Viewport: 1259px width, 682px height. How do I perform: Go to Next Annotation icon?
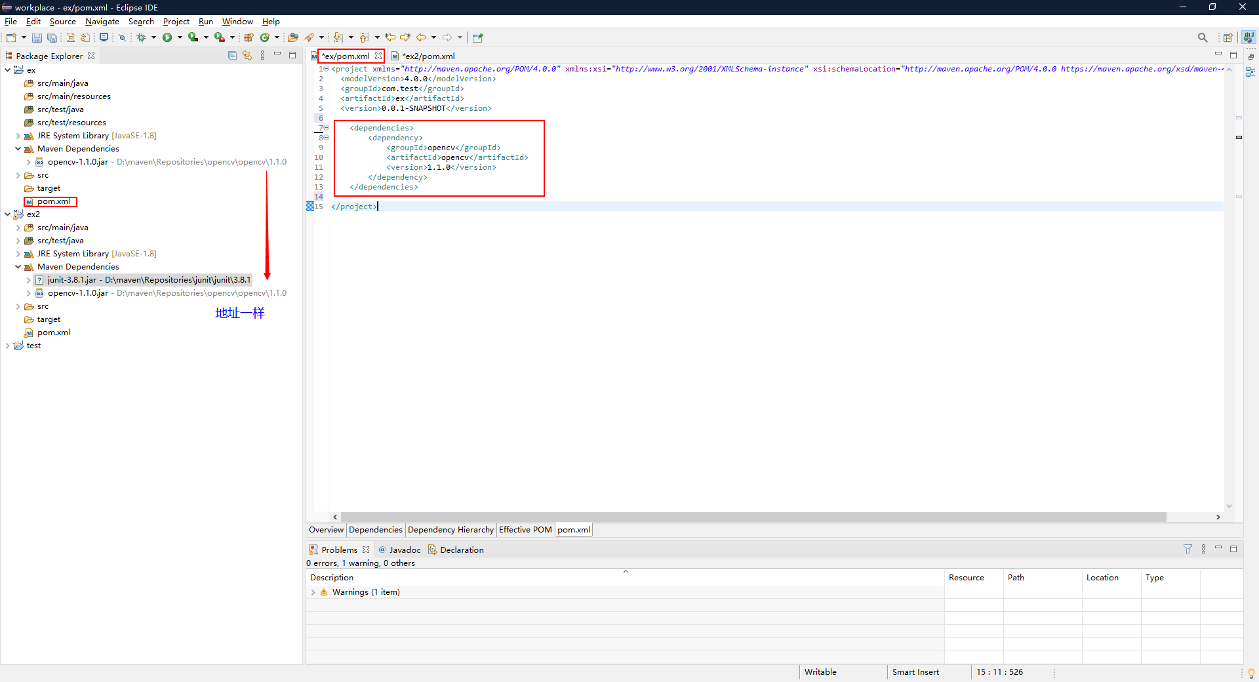[338, 37]
